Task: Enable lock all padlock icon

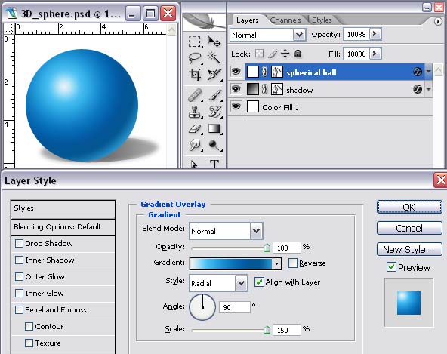Action: click(298, 54)
